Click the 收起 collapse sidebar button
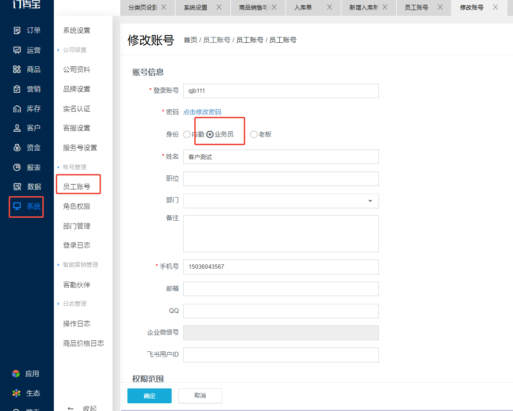 click(82, 408)
